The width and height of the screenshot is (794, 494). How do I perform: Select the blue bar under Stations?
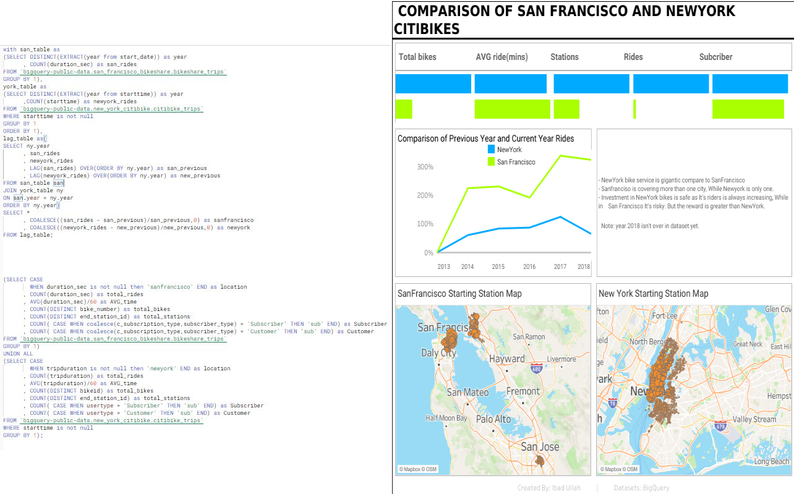click(592, 83)
